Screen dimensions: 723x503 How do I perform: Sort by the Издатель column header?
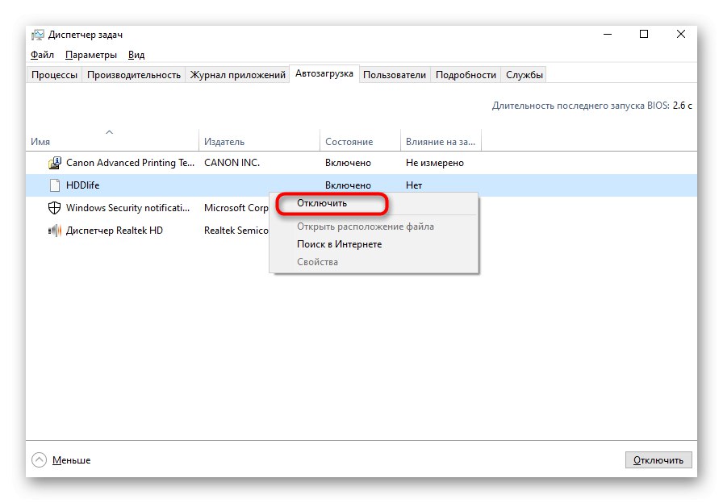coord(259,140)
